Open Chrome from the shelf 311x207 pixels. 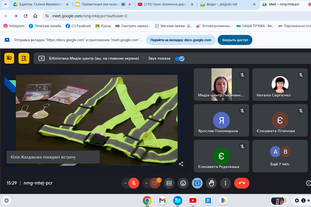(147, 201)
